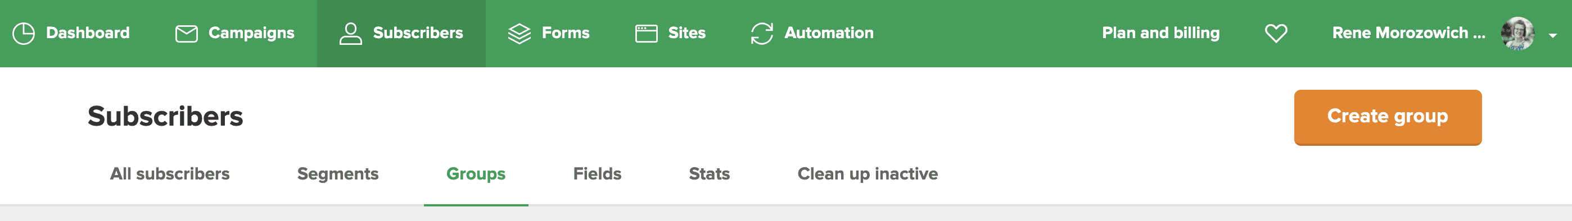1572x221 pixels.
Task: Select the Groups tab
Action: click(x=476, y=174)
